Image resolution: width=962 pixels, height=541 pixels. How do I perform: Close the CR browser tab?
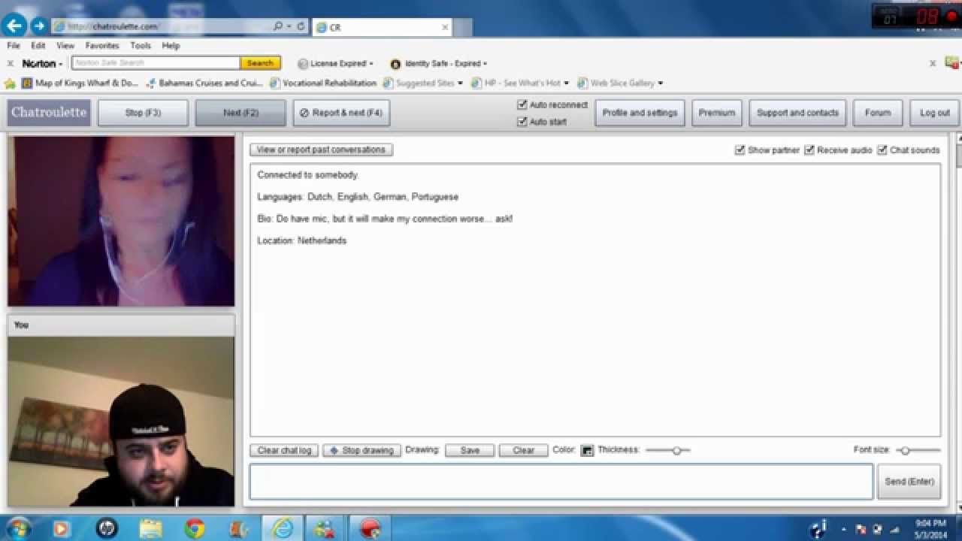[x=445, y=27]
